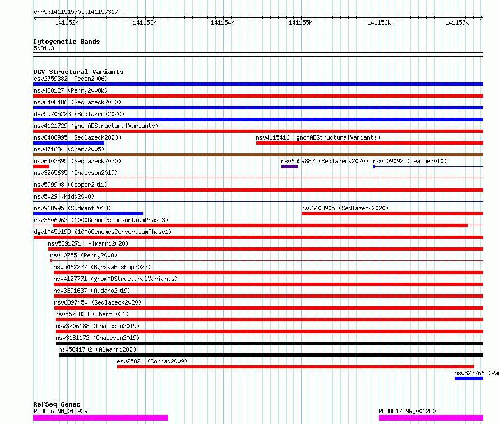The width and height of the screenshot is (499, 424).
Task: Click the short blue bar under nsv6408995
Action: (69, 143)
